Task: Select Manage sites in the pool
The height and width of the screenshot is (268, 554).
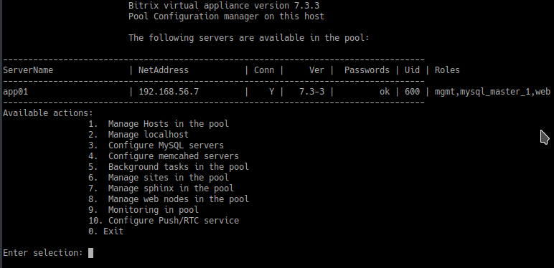Action: [x=168, y=178]
